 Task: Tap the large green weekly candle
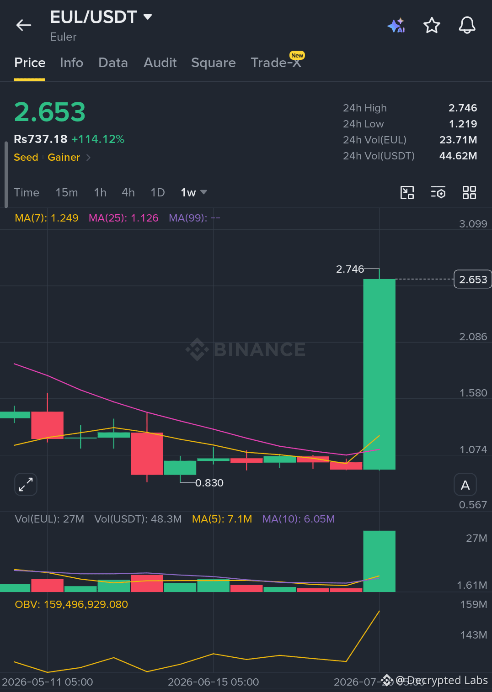pos(379,374)
